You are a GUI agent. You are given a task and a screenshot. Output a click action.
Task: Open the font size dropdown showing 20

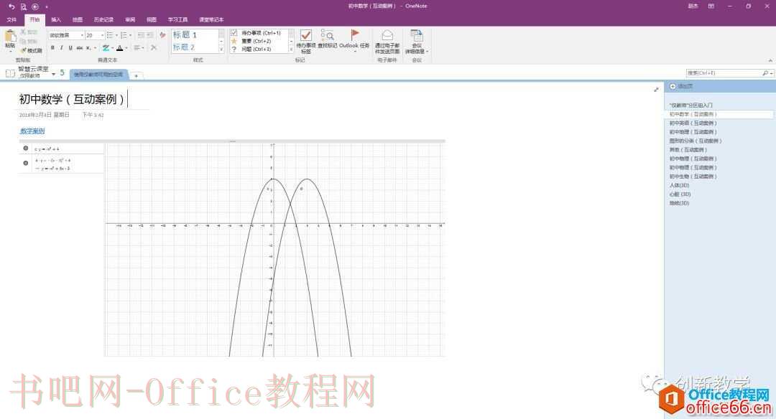(x=102, y=35)
